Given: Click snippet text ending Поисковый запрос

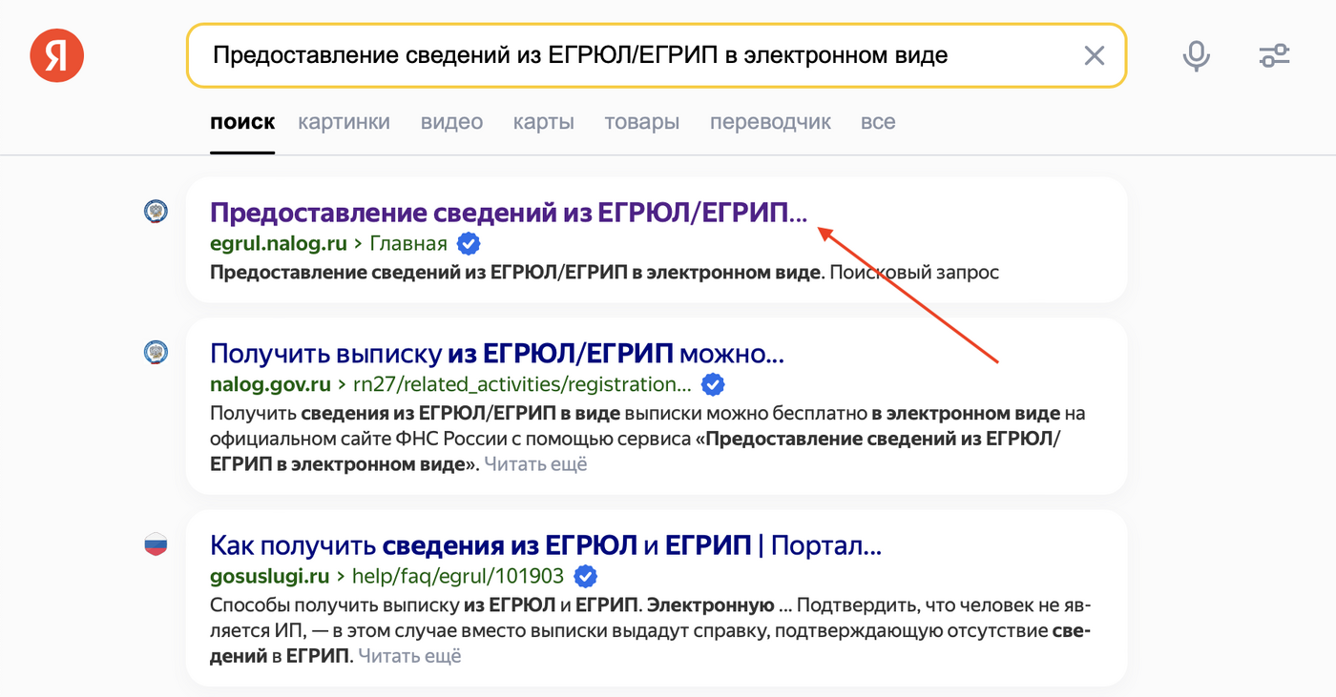Looking at the screenshot, I should pos(604,273).
